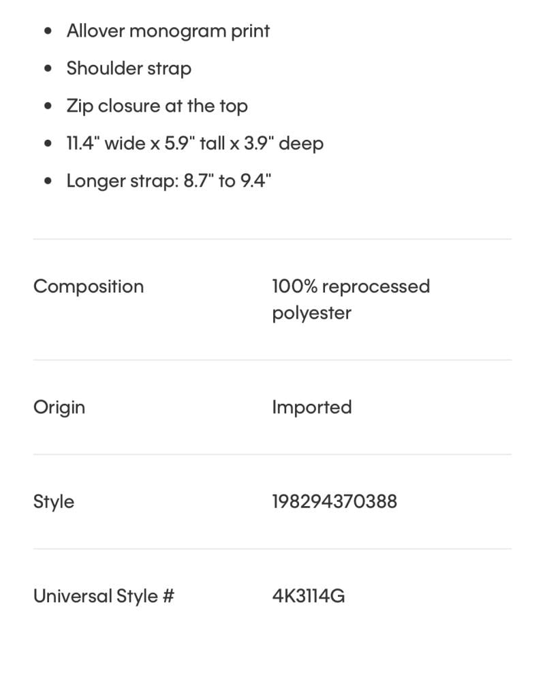Click "Zip closure at the top" text

click(157, 106)
